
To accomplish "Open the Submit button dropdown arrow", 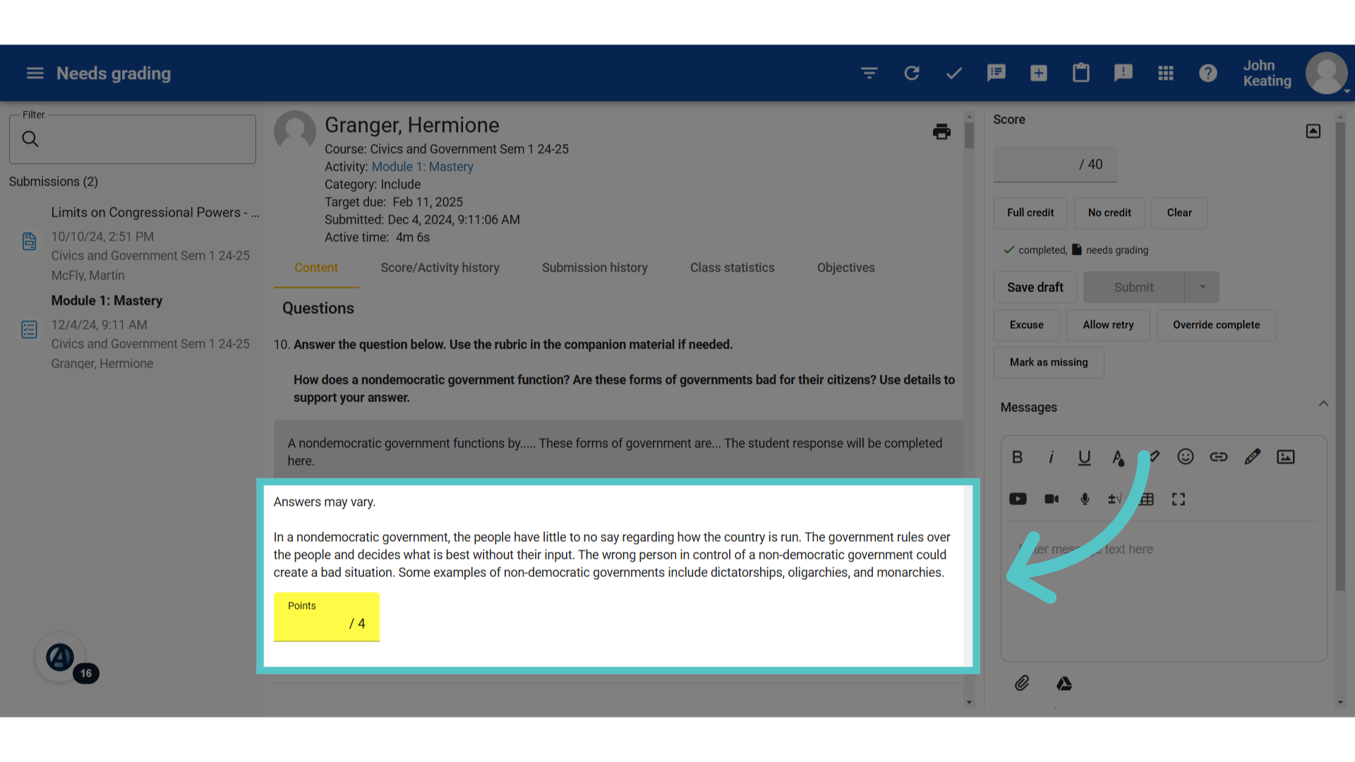I will [x=1203, y=287].
